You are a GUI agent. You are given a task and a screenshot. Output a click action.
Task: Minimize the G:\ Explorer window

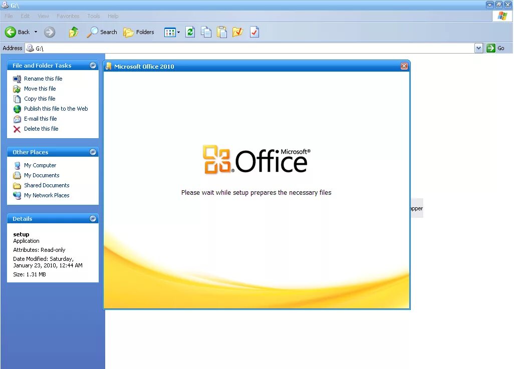pos(490,5)
